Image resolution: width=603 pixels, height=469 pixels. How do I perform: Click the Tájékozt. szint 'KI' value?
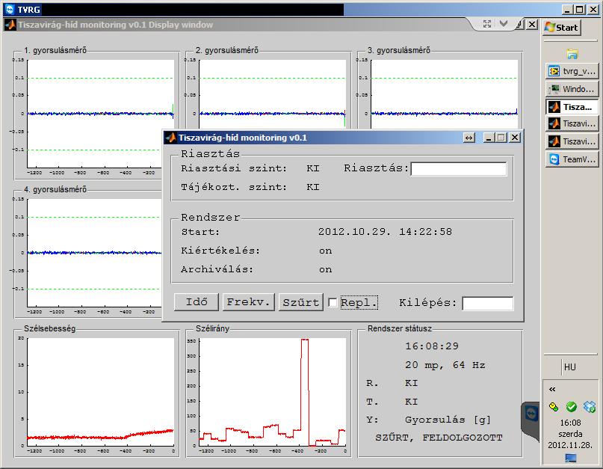(x=313, y=187)
